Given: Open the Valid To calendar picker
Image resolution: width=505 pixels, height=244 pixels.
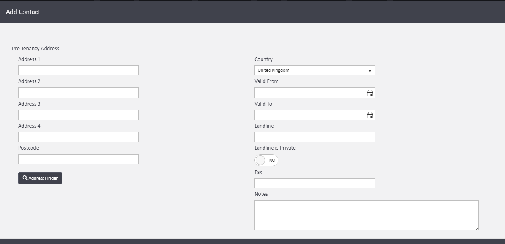Looking at the screenshot, I should click(x=369, y=115).
